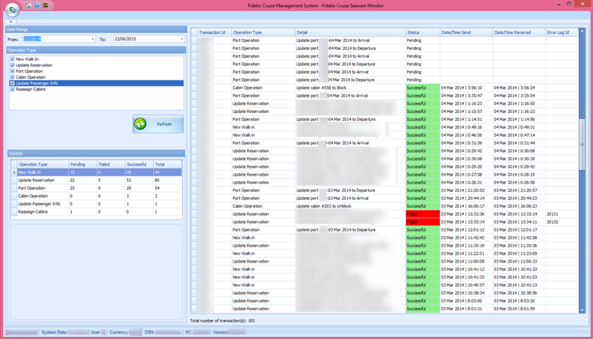Click send time 03 Mar 2014 | 12:01:12
The width and height of the screenshot is (593, 339).
(463, 230)
